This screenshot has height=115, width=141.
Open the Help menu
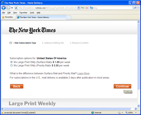39,13
